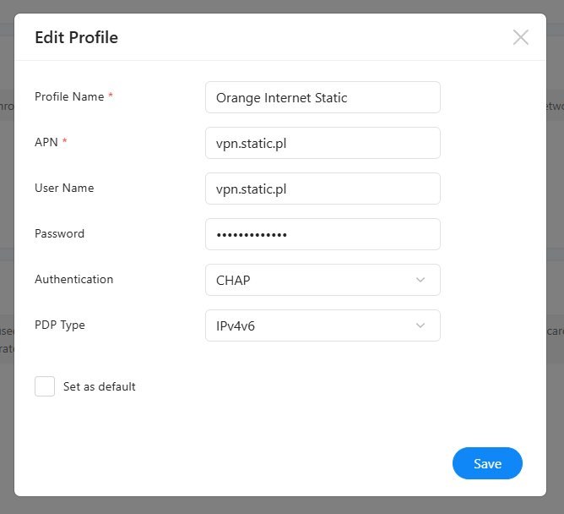Click the Authentication dropdown chevron arrow
The width and height of the screenshot is (564, 514).
point(420,280)
